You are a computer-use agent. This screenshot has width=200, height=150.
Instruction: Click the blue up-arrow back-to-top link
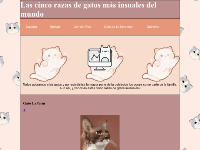click(24, 110)
